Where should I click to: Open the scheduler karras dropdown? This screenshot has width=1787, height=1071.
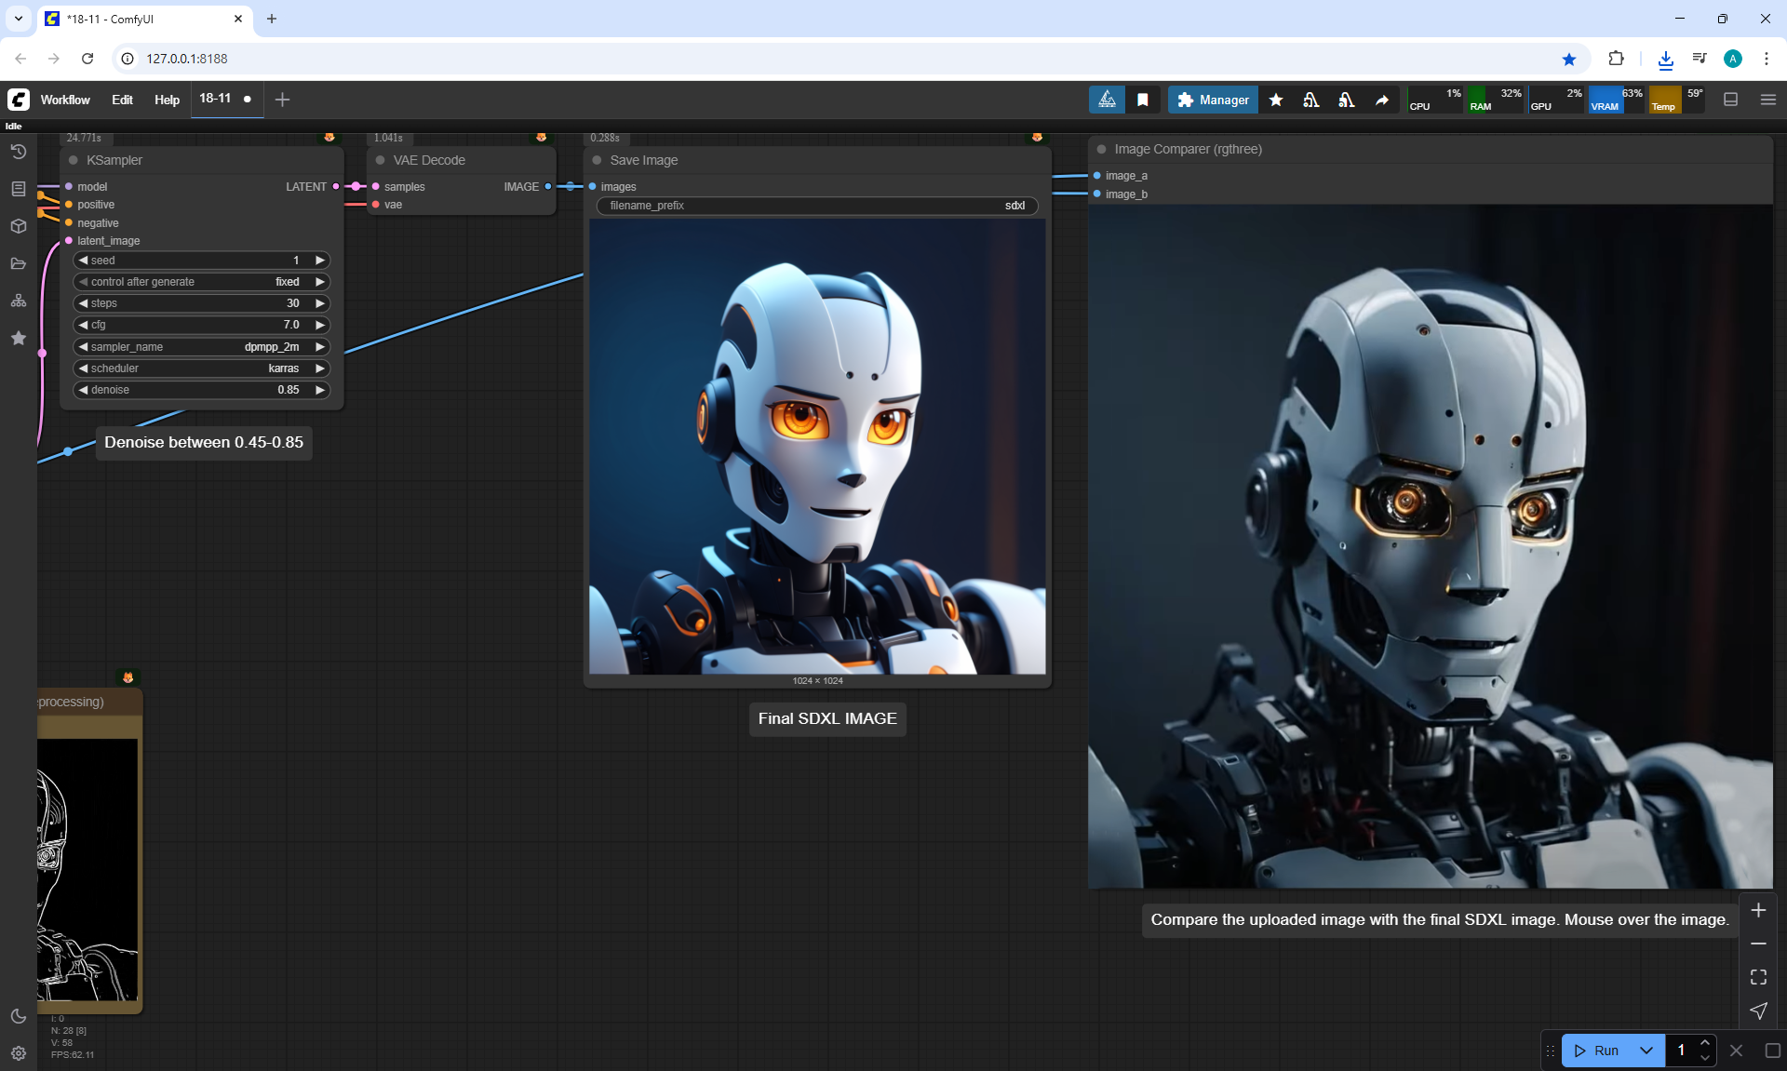point(201,368)
